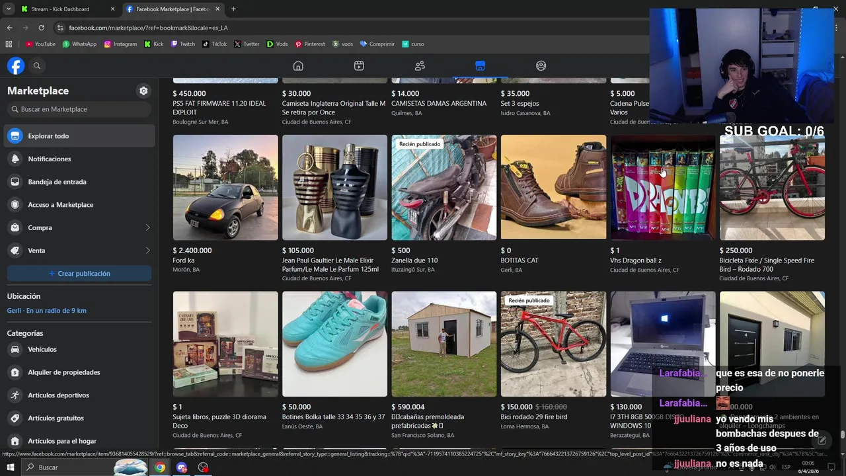Image resolution: width=846 pixels, height=476 pixels.
Task: Open WhatsApp bookmark
Action: click(79, 44)
